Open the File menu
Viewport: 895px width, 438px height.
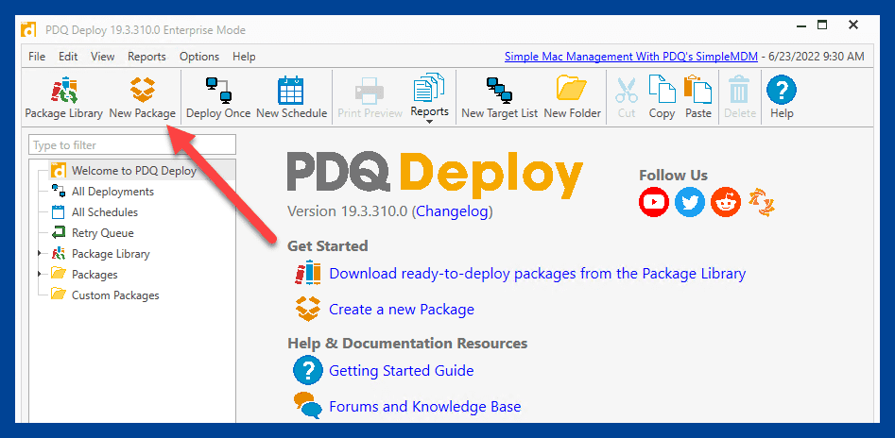[x=37, y=57]
